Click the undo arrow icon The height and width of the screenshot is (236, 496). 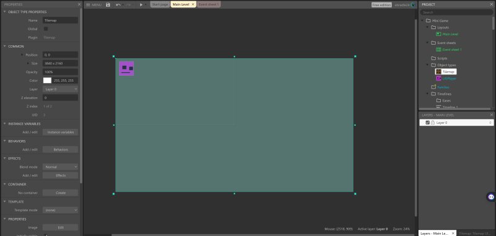pyautogui.click(x=118, y=5)
